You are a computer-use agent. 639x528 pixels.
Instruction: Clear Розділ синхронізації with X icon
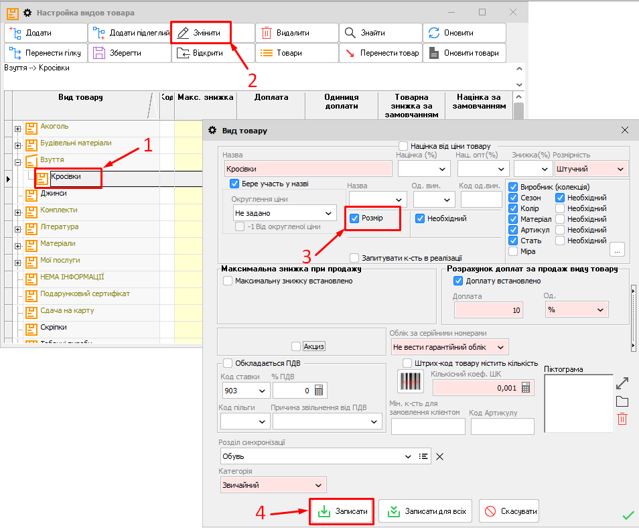tap(440, 456)
